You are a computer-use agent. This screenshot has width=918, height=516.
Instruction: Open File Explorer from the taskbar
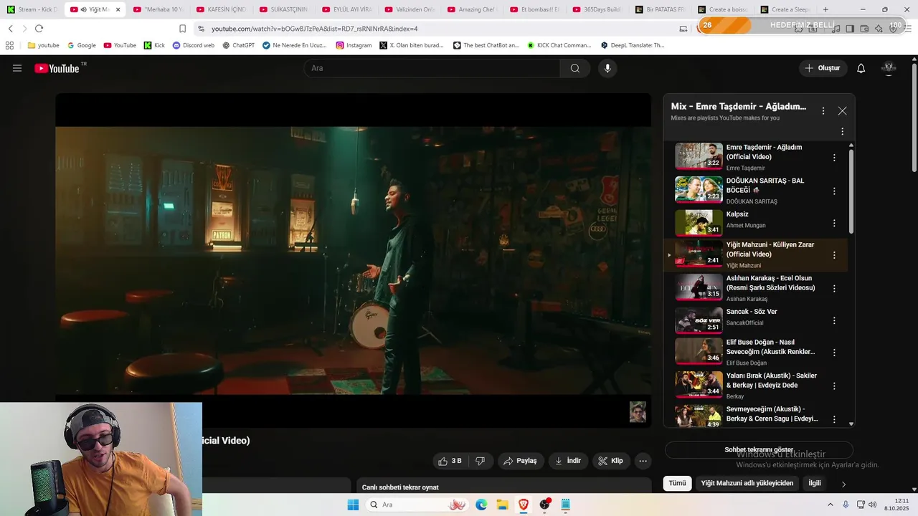point(503,505)
